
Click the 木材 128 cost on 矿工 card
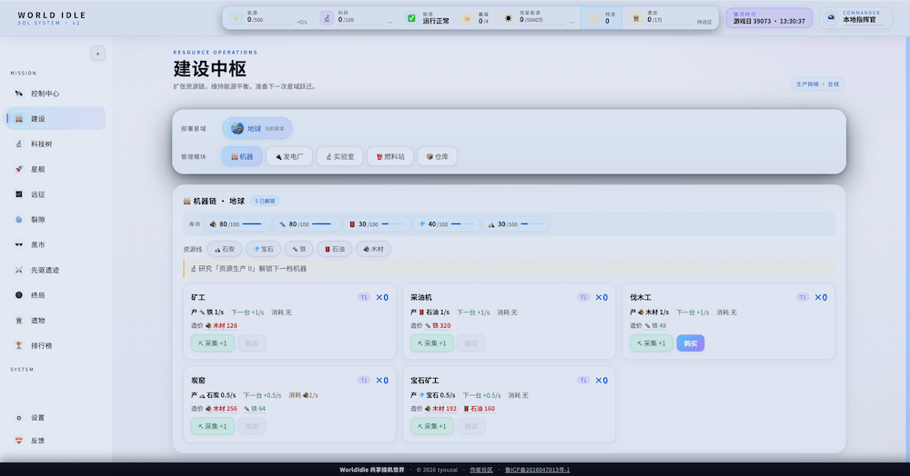click(221, 325)
